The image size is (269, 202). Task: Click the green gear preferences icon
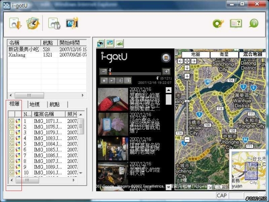click(218, 23)
